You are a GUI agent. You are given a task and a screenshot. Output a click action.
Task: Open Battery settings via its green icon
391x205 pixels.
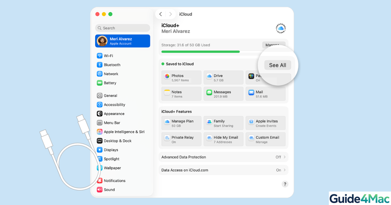pos(99,83)
